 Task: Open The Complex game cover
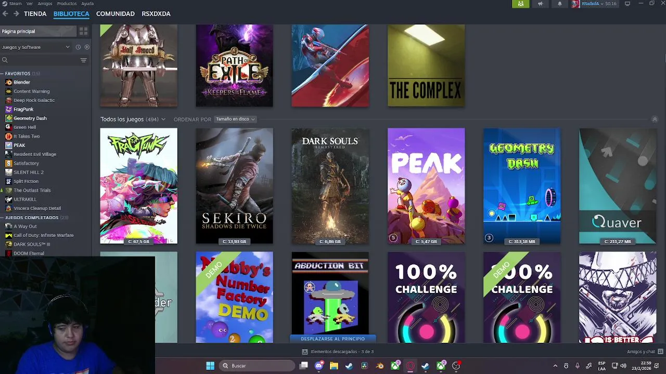click(x=426, y=65)
